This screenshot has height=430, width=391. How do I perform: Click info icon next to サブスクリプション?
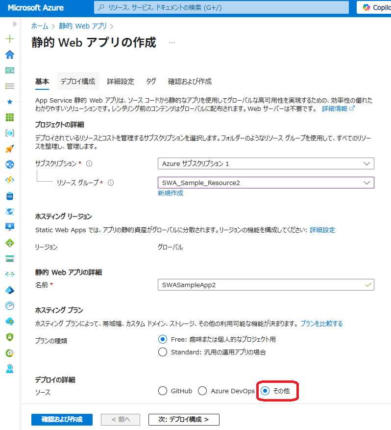[89, 163]
